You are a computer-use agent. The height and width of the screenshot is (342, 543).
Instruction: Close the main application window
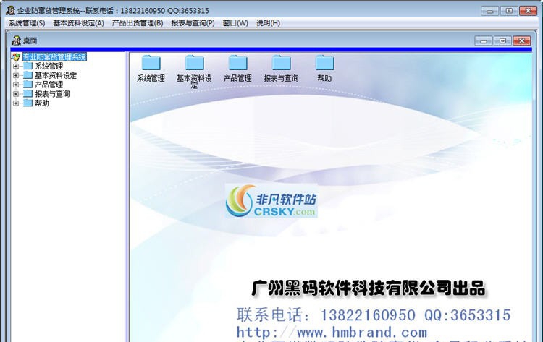coord(528,11)
